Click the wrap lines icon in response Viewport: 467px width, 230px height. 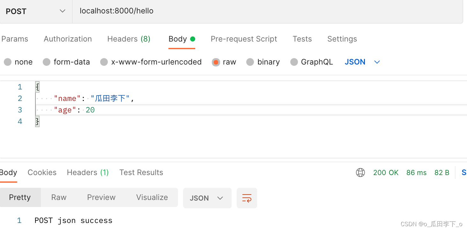pyautogui.click(x=247, y=198)
